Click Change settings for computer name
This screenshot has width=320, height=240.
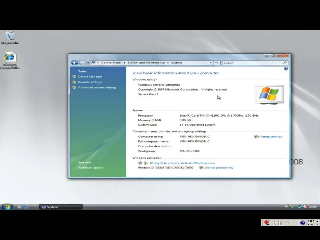(270, 137)
